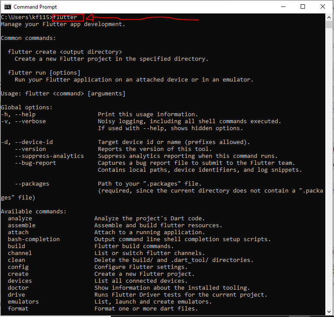Image resolution: width=334 pixels, height=317 pixels.
Task: Click 'List all connected devices.' description
Action: pos(141,281)
